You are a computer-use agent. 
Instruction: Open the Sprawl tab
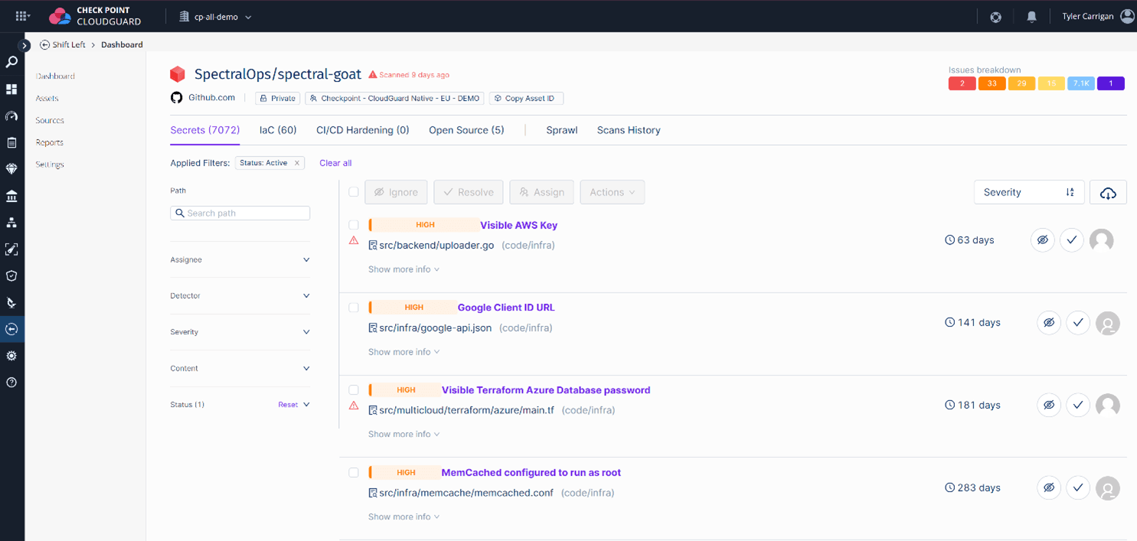[561, 130]
